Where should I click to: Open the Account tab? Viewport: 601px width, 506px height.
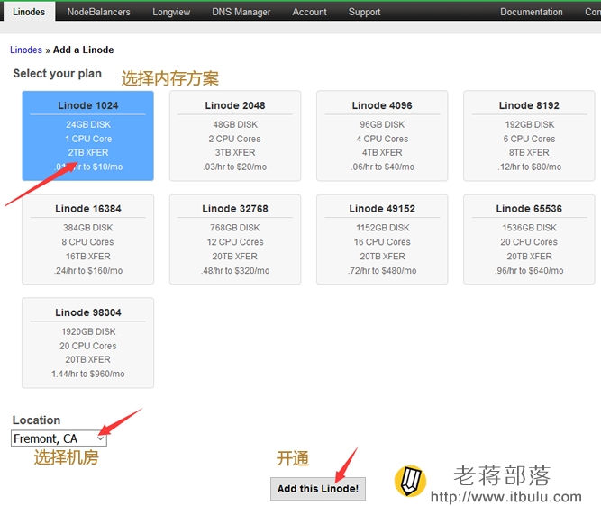[309, 12]
